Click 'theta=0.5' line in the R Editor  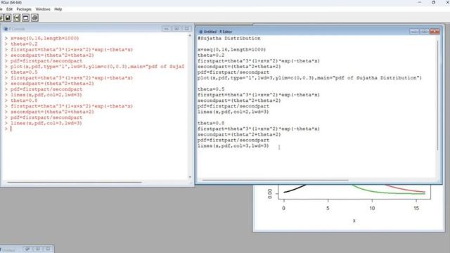(211, 89)
